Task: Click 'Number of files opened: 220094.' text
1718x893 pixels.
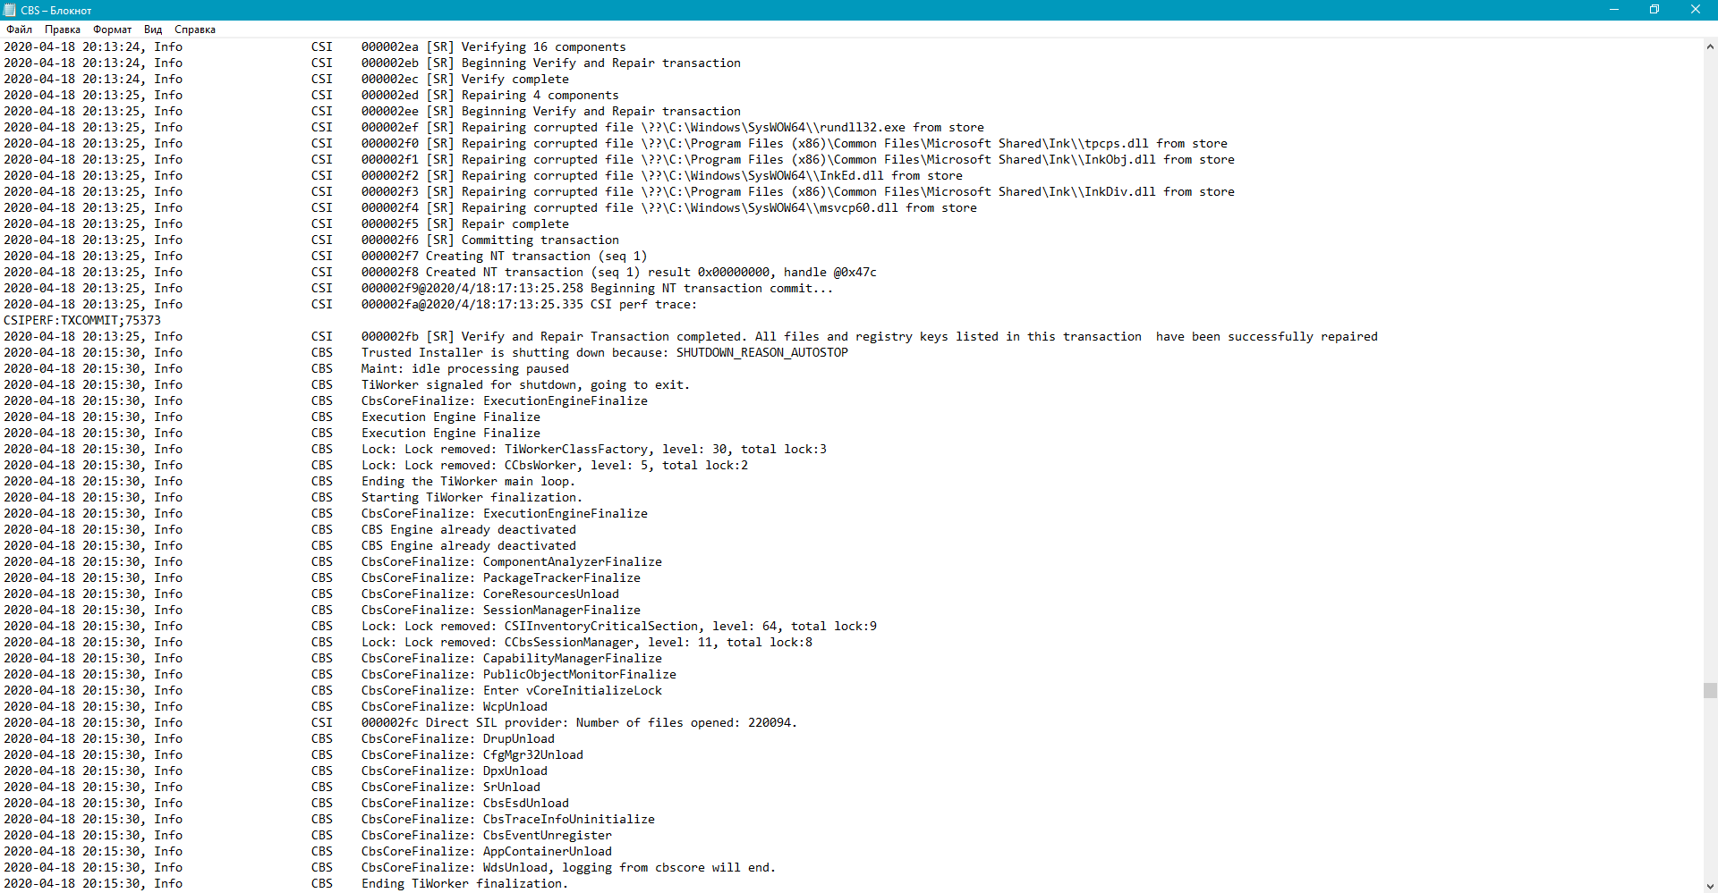Action: click(686, 723)
